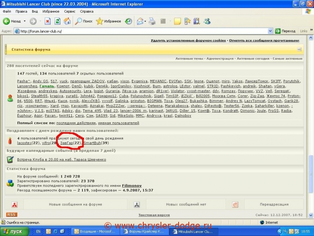
Task: Click the star-document toolbar icon
Action: 187,21
